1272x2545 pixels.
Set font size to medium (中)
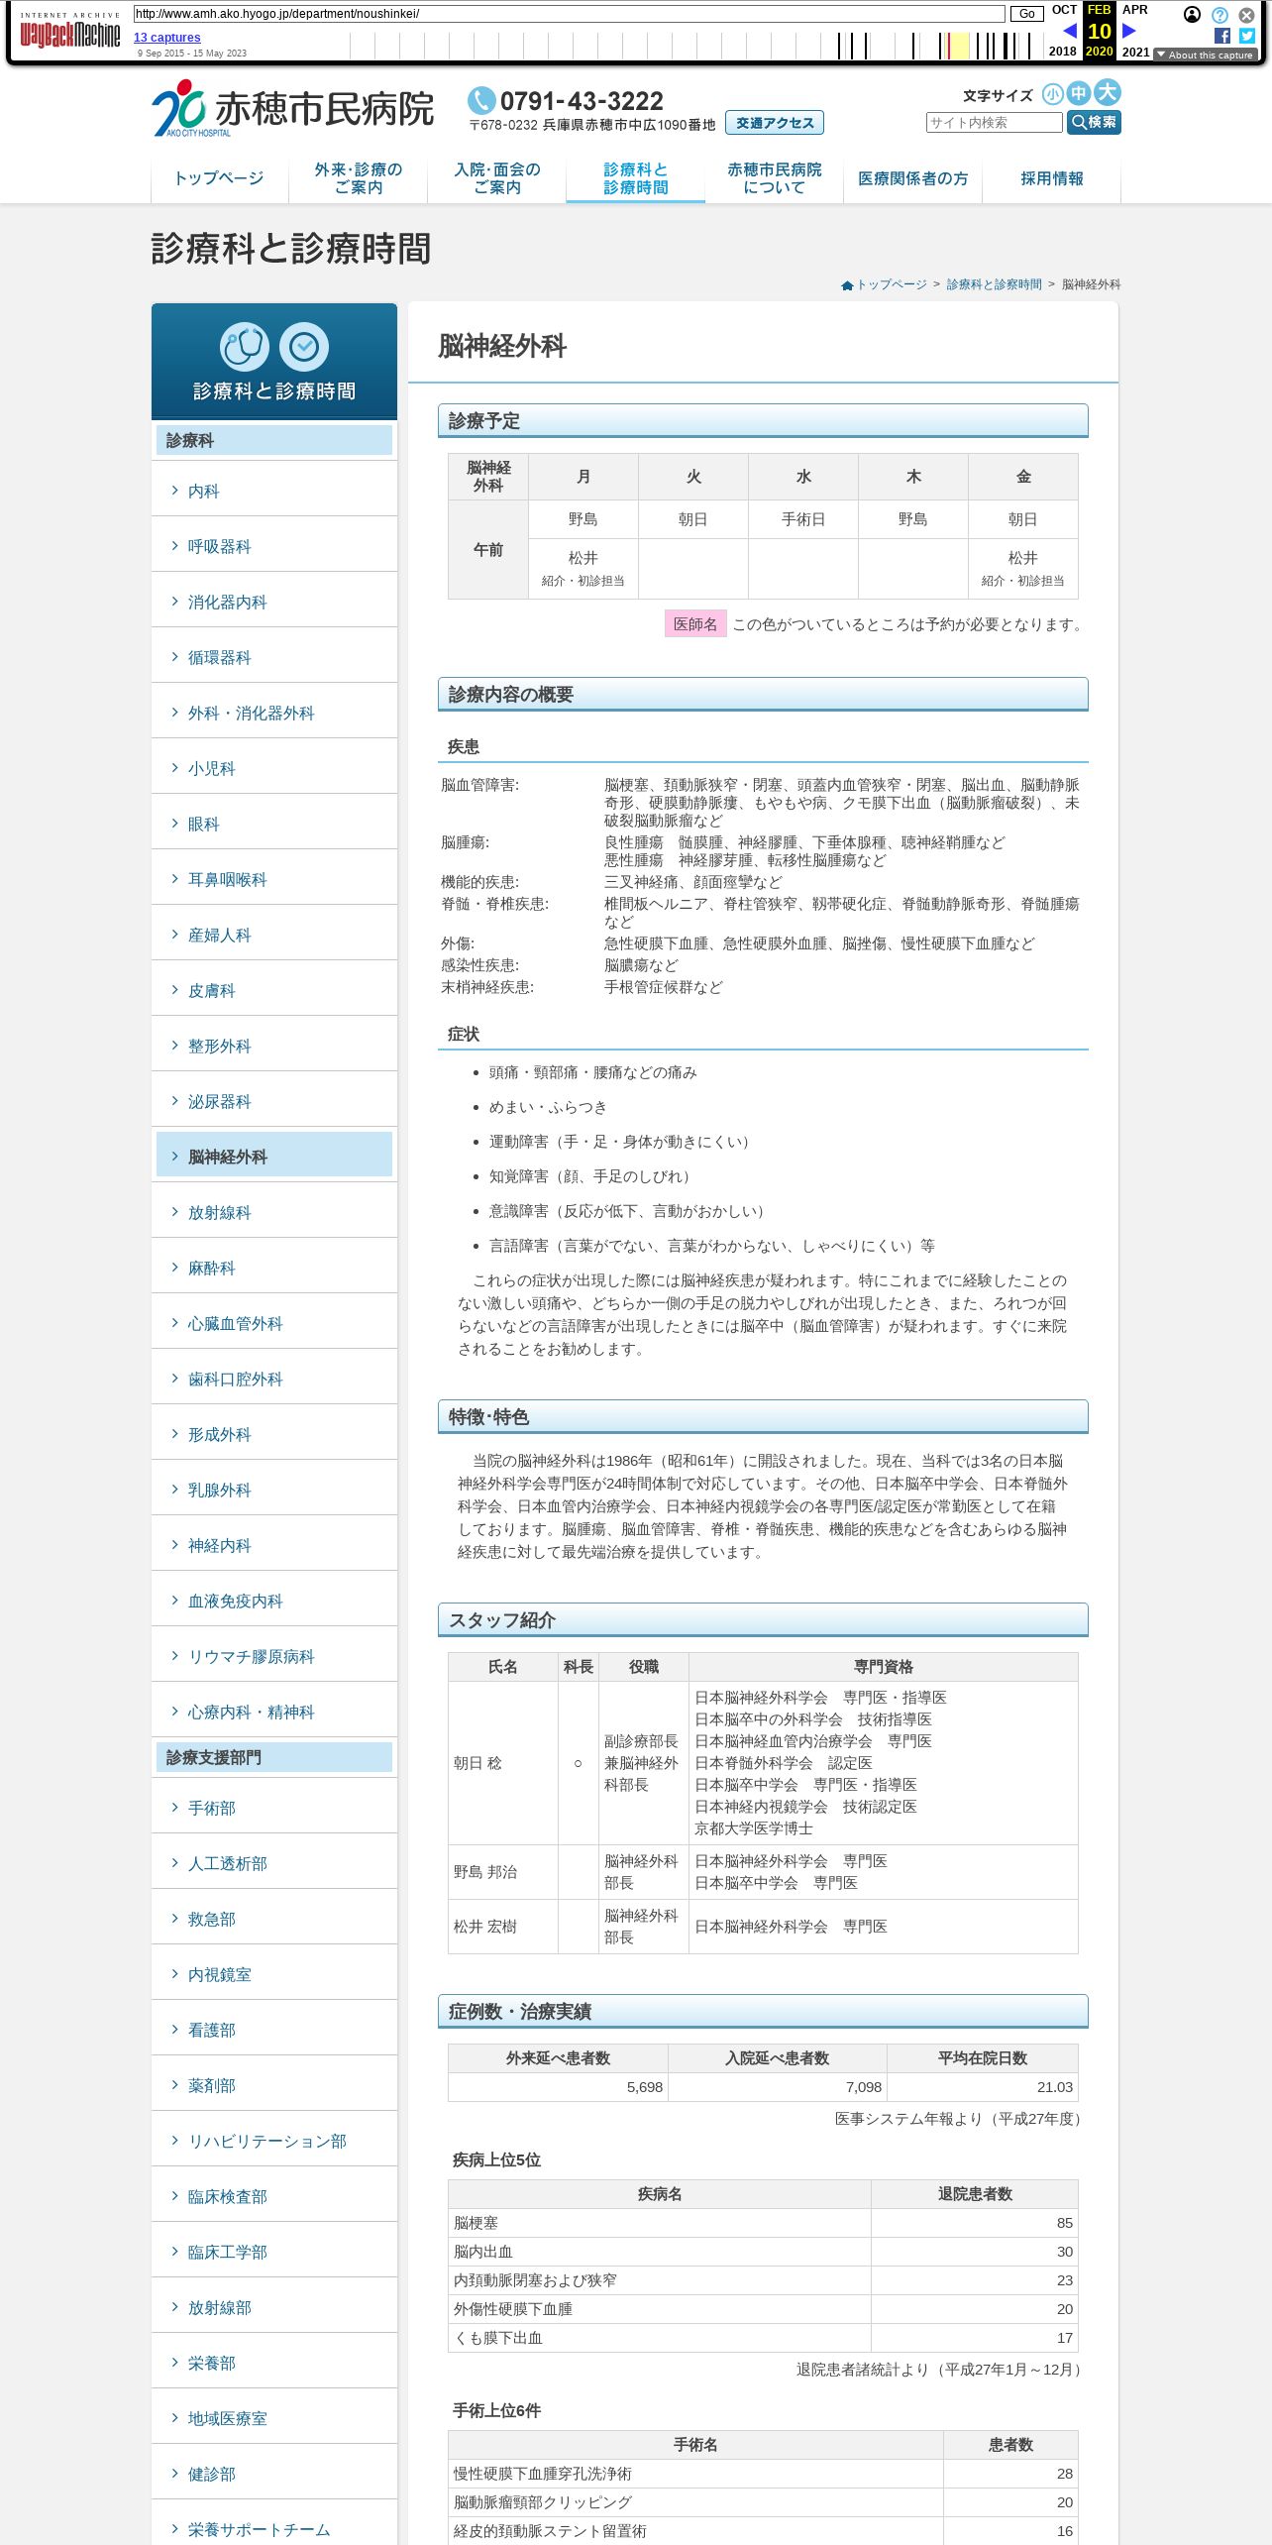pos(1079,94)
